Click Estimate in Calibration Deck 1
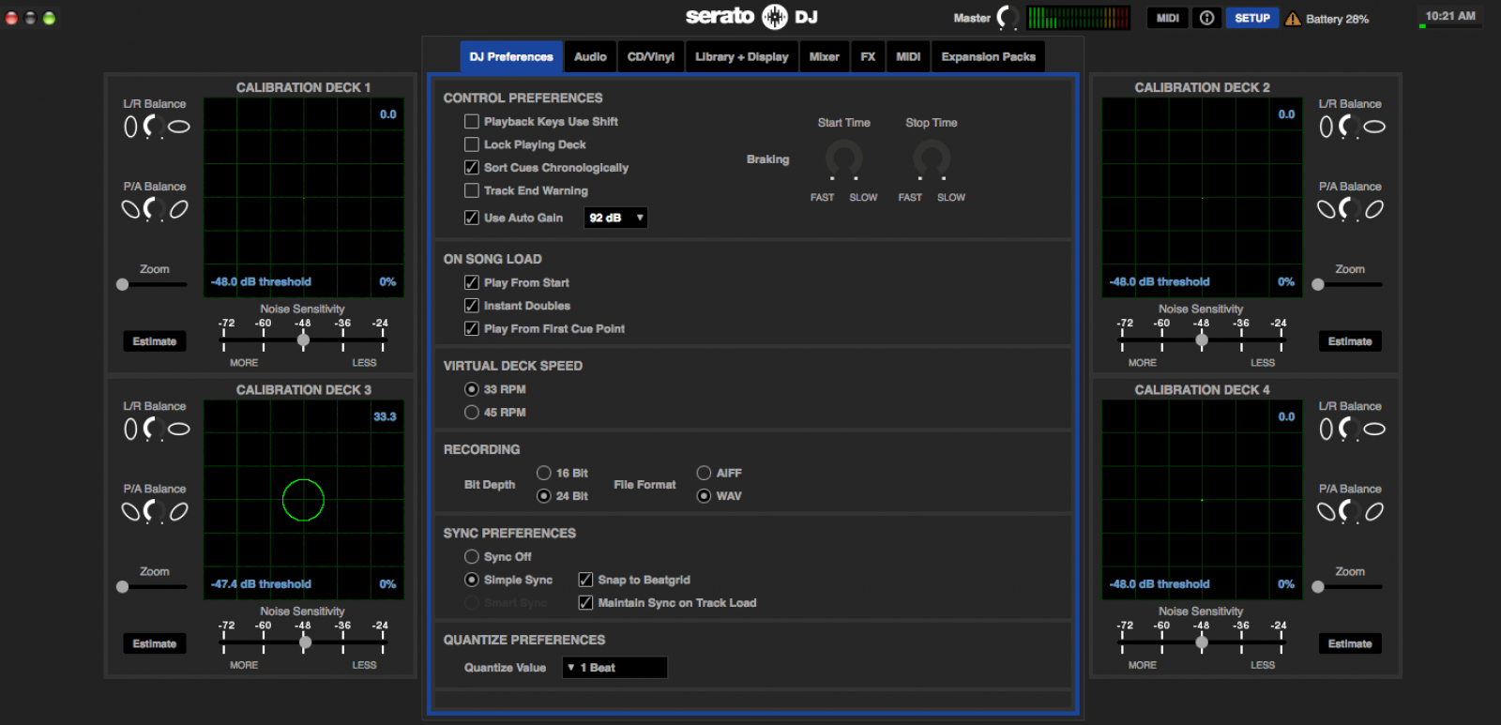1501x725 pixels. coord(155,341)
